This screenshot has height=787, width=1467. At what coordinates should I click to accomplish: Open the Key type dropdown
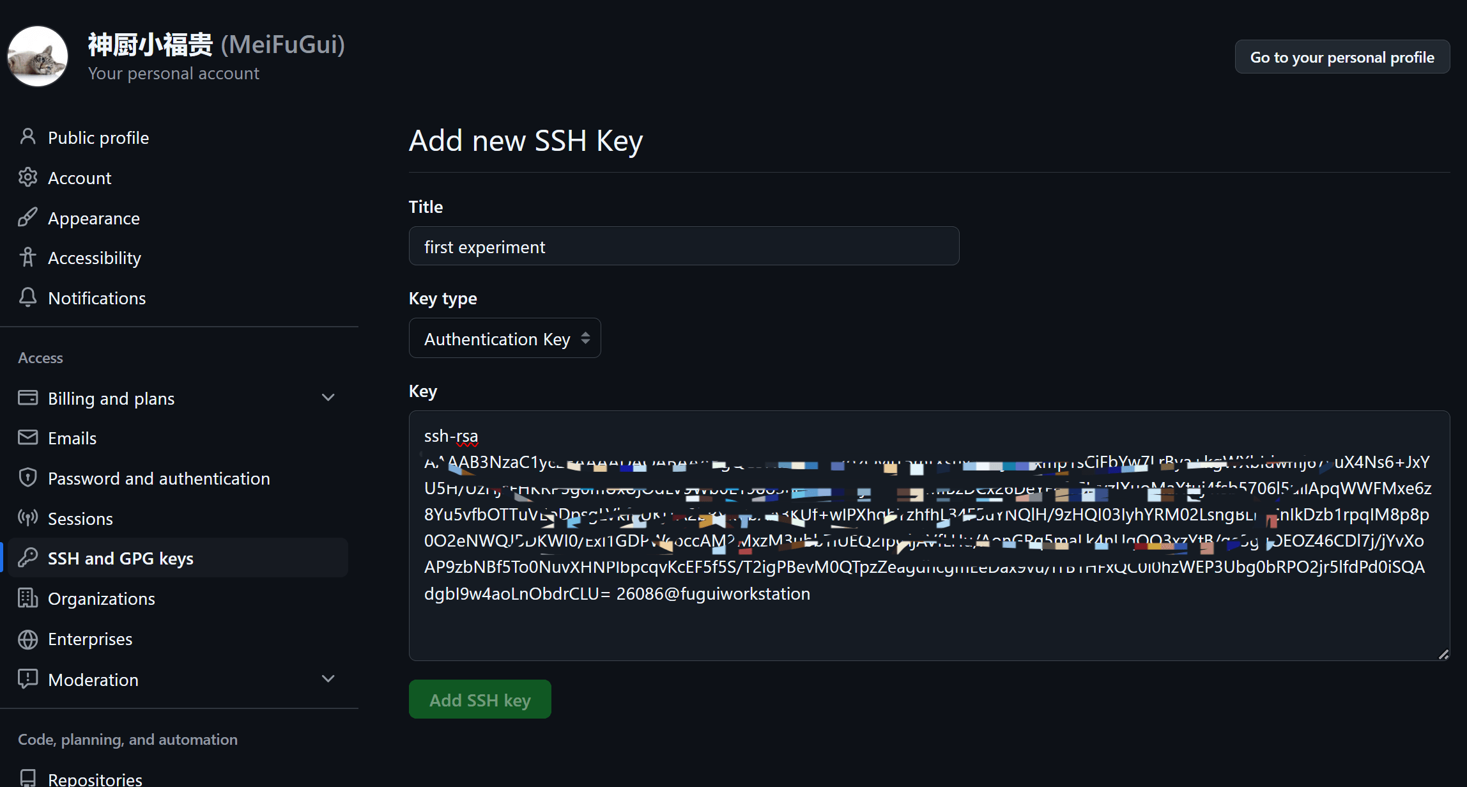504,338
